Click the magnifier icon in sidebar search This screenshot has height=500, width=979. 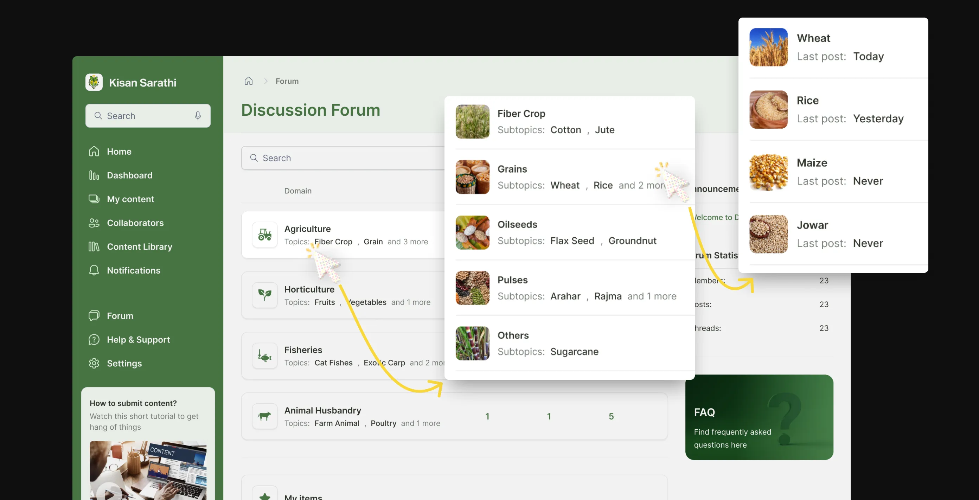[x=98, y=115]
